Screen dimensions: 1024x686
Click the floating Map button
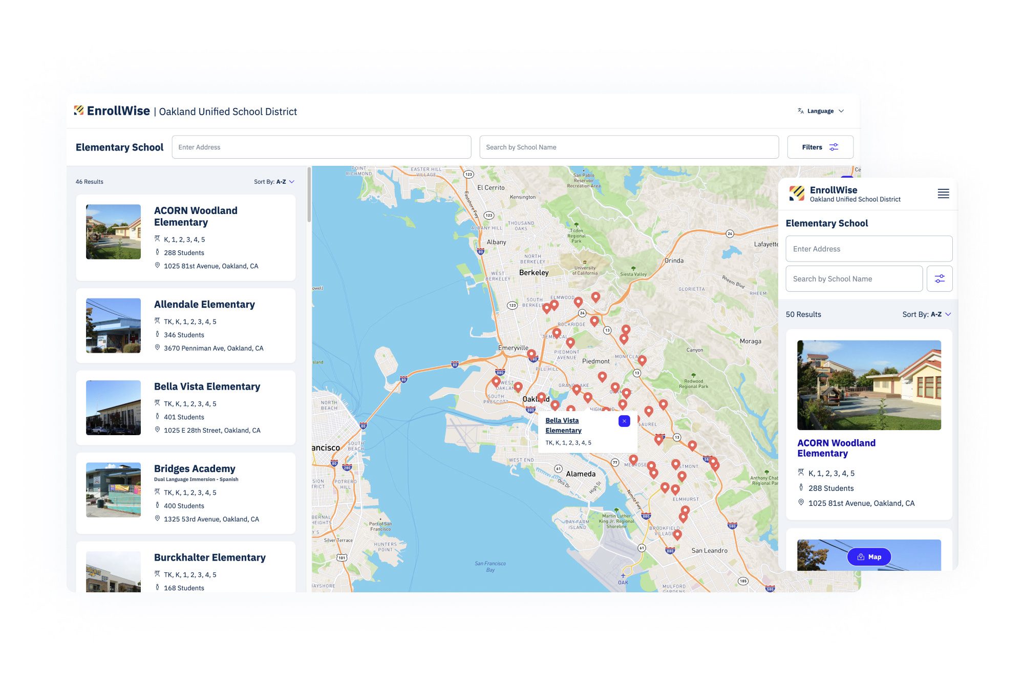(869, 556)
